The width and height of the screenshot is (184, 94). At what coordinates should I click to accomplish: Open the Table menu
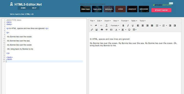pyautogui.click(x=134, y=21)
